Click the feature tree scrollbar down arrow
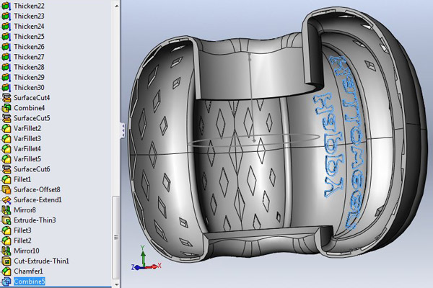 tap(116, 284)
